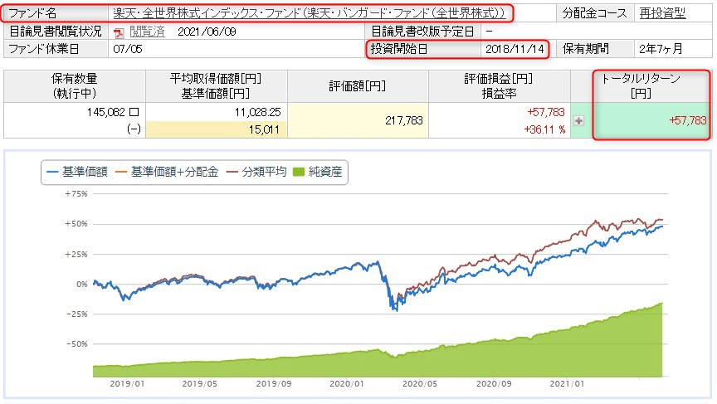This screenshot has width=717, height=404.
Task: Click the ファンド名 label cell
Action: [56, 13]
